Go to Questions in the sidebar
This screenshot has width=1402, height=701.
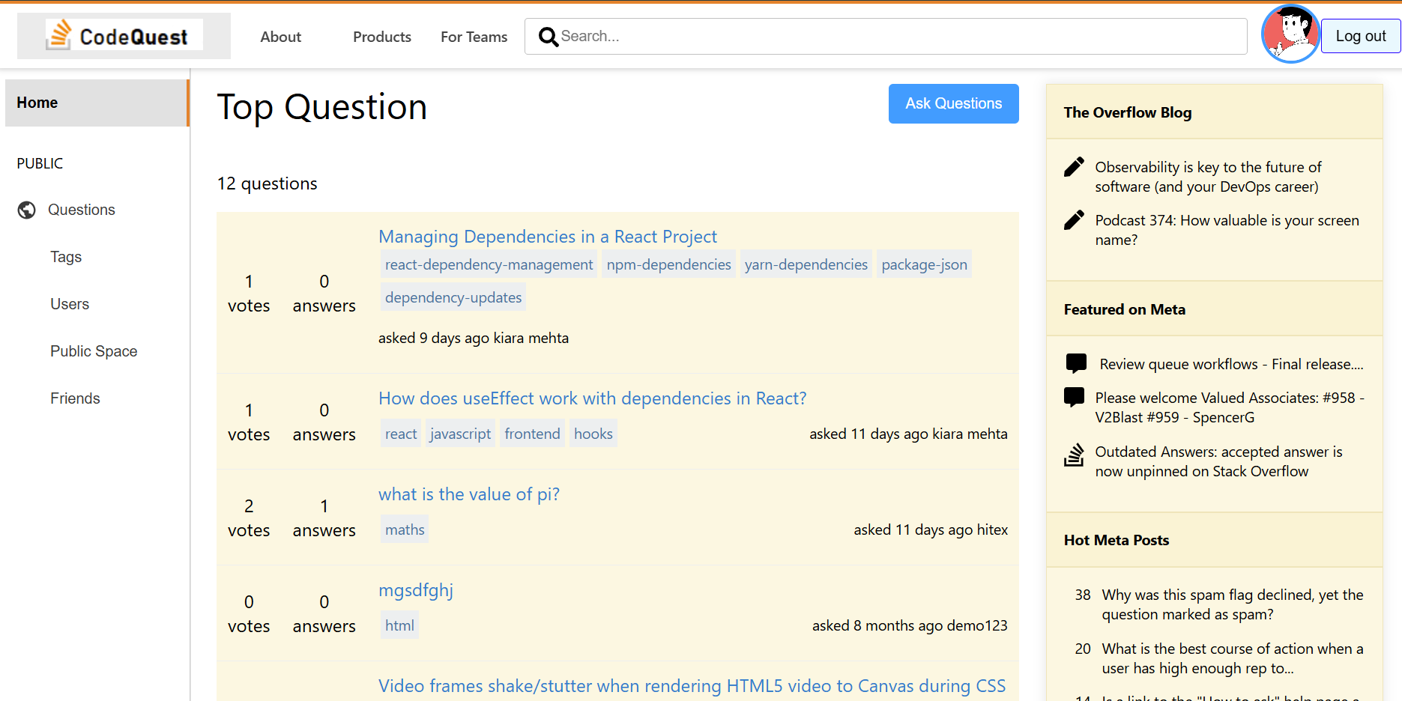(82, 210)
